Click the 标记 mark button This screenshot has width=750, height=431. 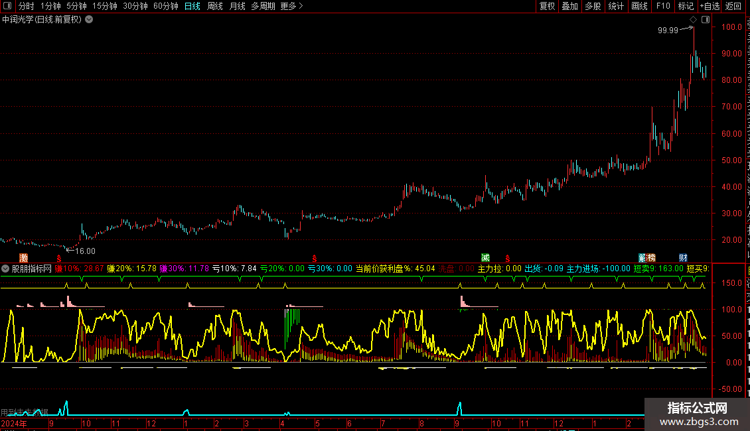tap(686, 6)
